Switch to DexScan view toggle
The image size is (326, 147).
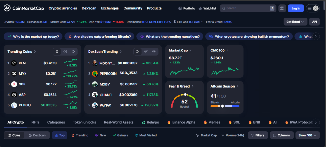point(37,135)
